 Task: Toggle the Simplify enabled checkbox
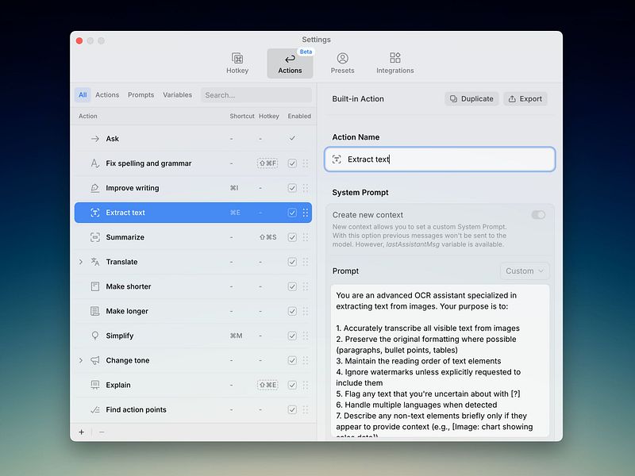(x=292, y=336)
